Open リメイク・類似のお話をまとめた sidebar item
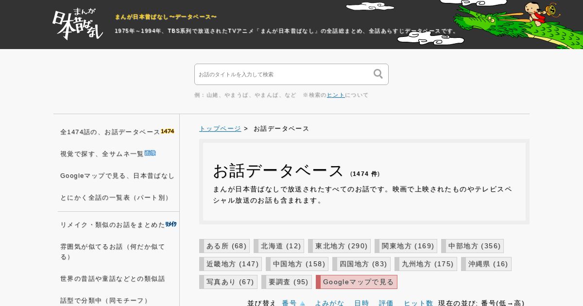The width and height of the screenshot is (583, 306). point(113,225)
